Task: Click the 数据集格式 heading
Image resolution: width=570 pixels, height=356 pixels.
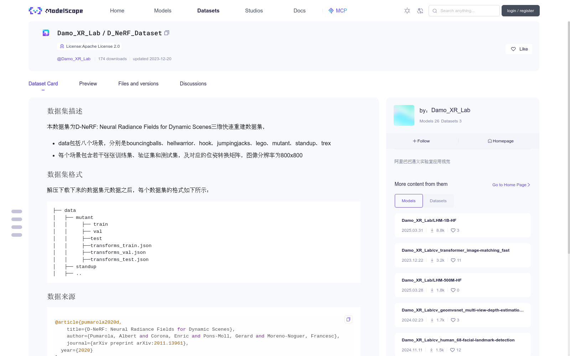Action: [x=65, y=174]
